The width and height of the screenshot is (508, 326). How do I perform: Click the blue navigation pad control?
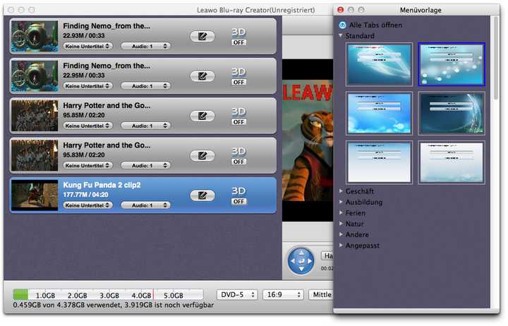tap(301, 261)
